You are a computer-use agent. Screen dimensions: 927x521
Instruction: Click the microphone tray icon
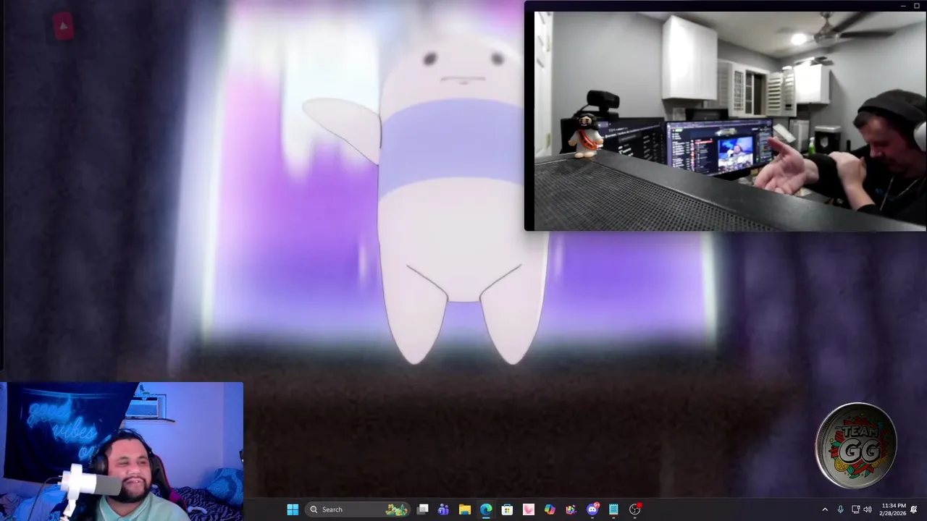[x=840, y=509]
